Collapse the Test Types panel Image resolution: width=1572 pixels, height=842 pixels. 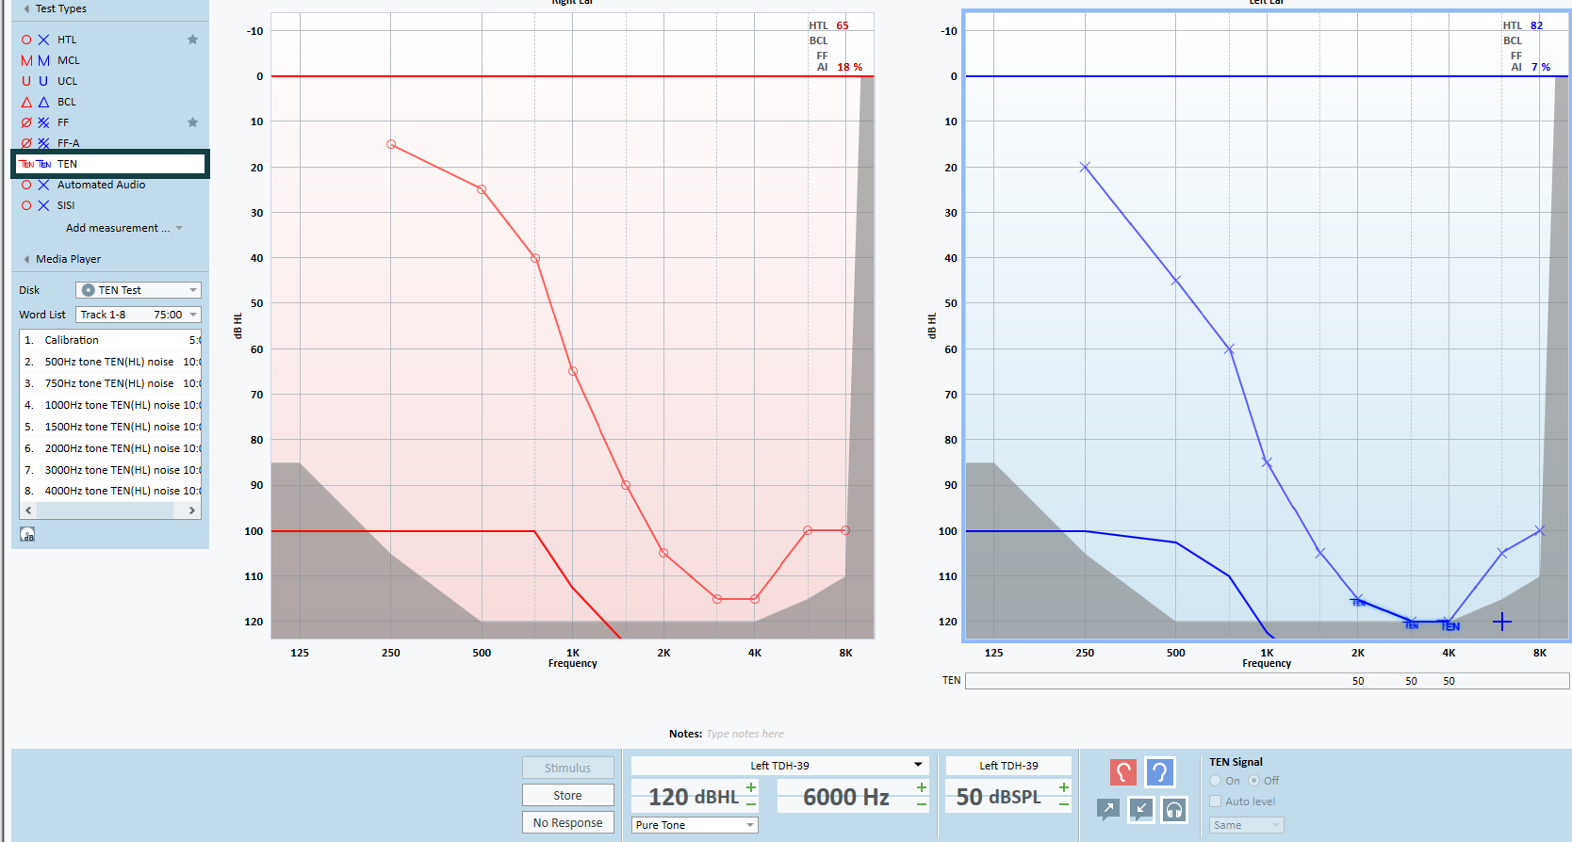(26, 8)
